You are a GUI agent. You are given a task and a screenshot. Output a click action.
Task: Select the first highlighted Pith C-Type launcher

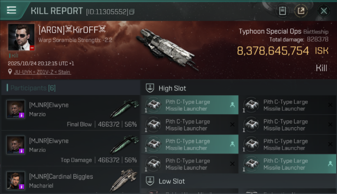[x=189, y=105]
